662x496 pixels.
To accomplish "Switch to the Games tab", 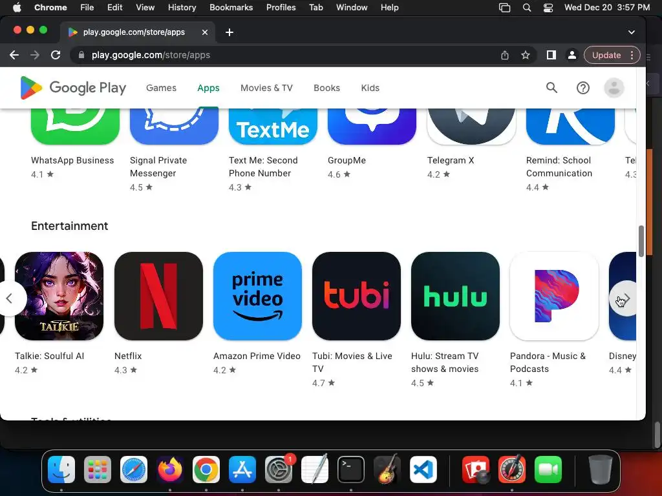I will click(161, 88).
